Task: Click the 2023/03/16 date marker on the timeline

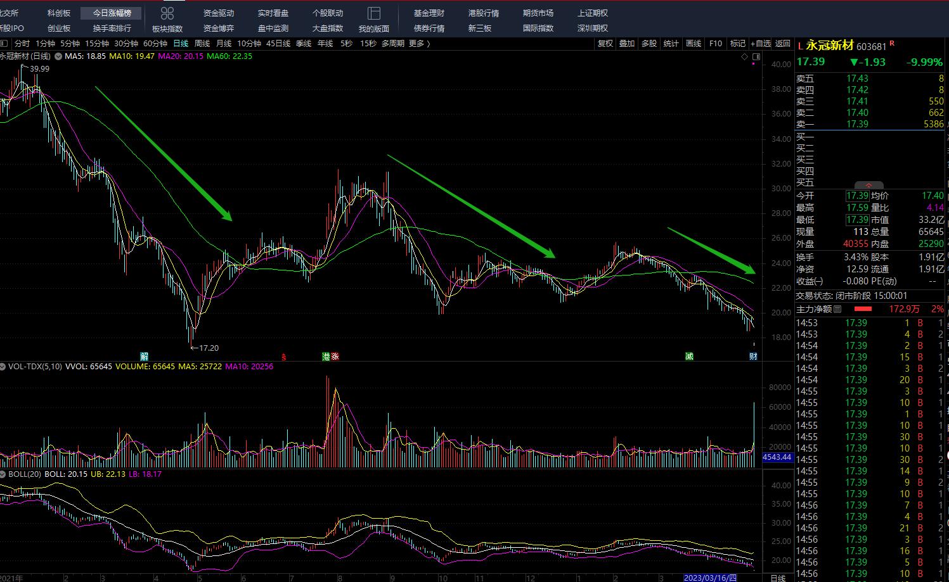Action: tap(710, 578)
